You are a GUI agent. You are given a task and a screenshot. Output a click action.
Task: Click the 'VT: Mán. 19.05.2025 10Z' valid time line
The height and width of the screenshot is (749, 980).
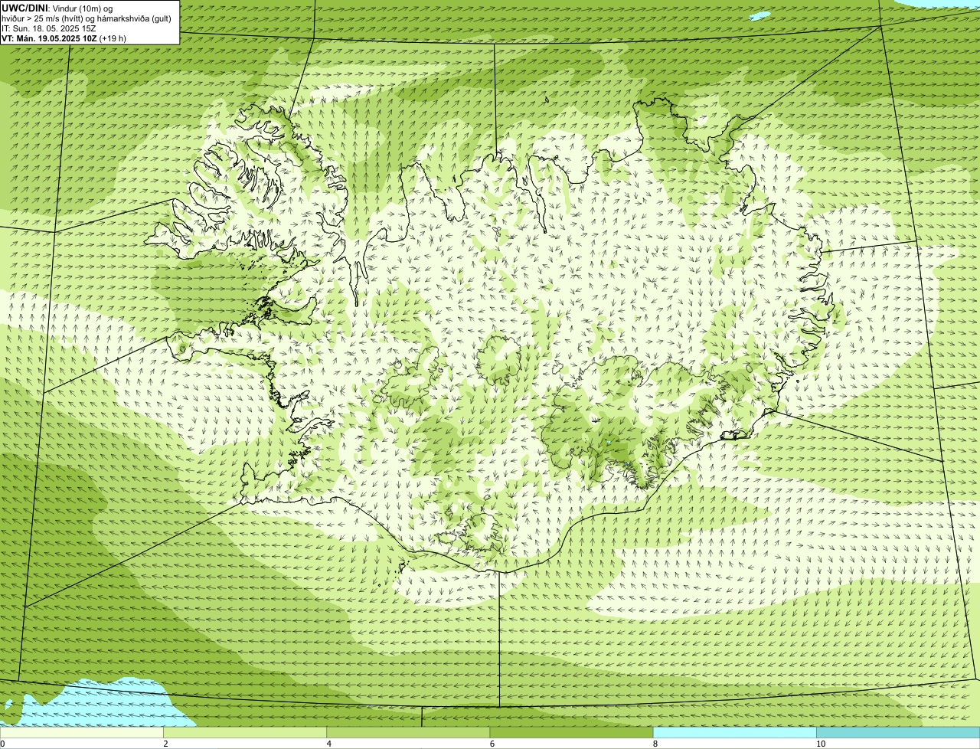coord(64,38)
